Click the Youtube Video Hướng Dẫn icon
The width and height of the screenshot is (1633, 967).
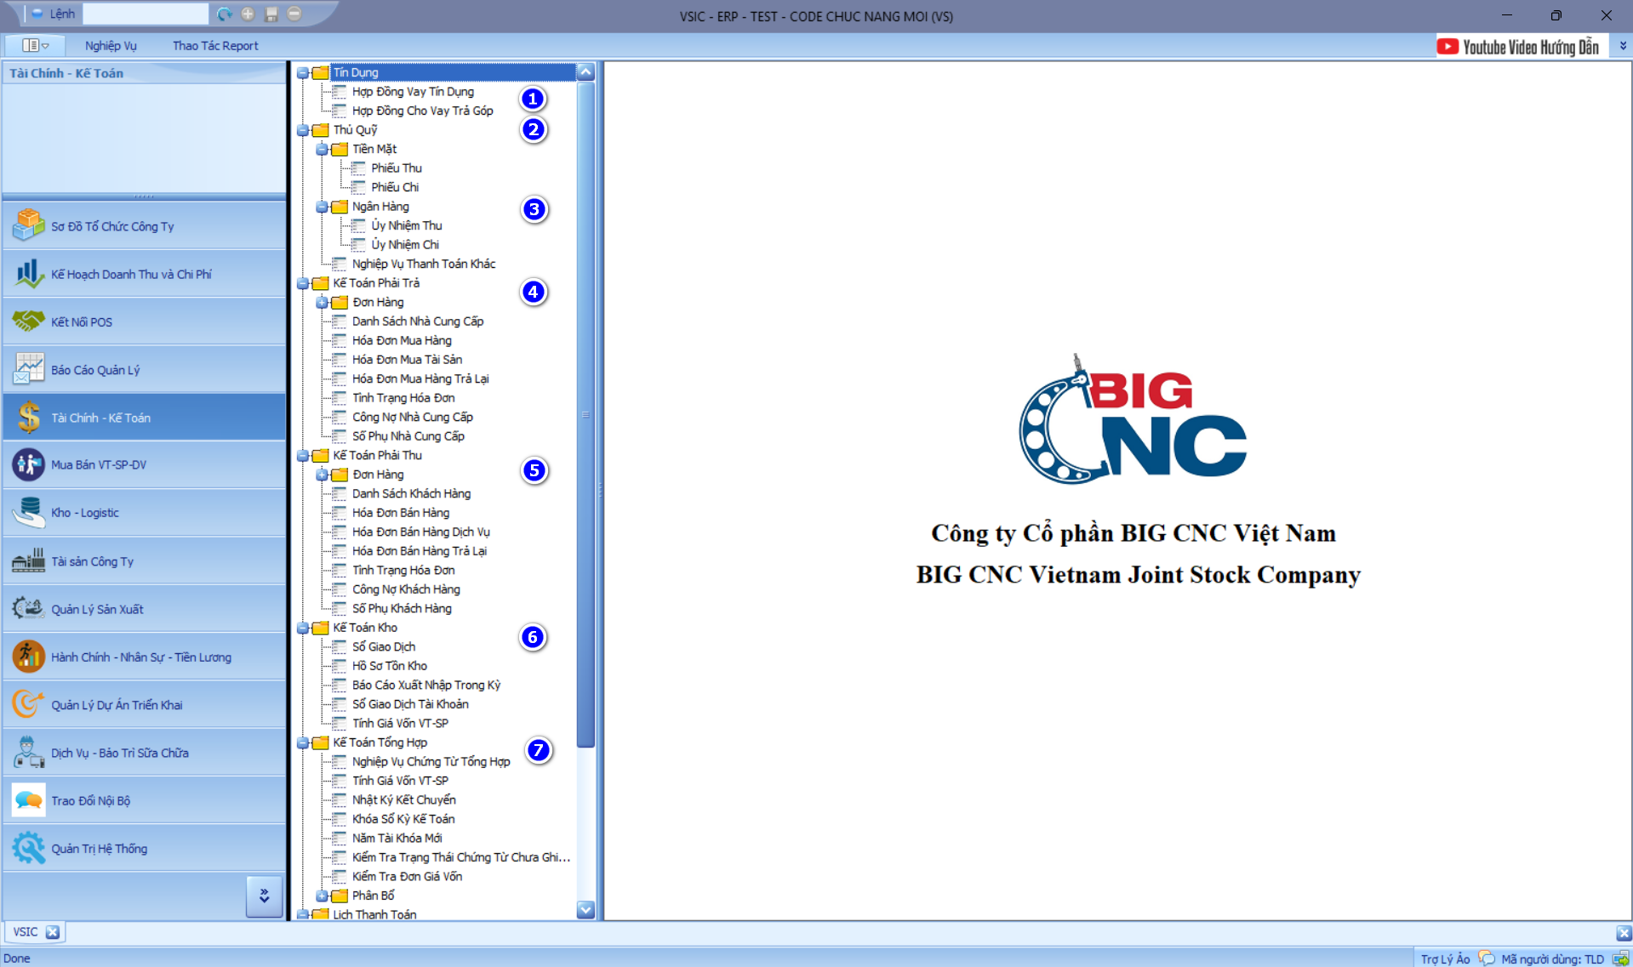point(1447,47)
